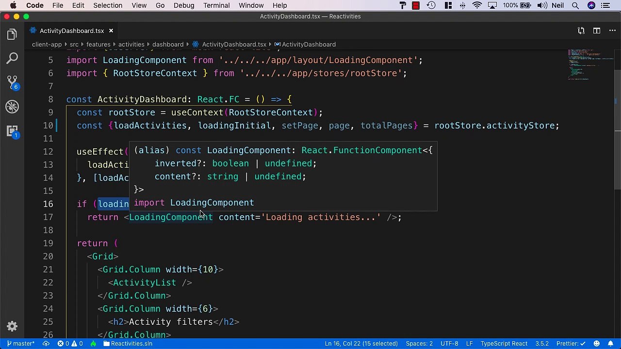
Task: Open the Run and Debug panel
Action: 12,107
